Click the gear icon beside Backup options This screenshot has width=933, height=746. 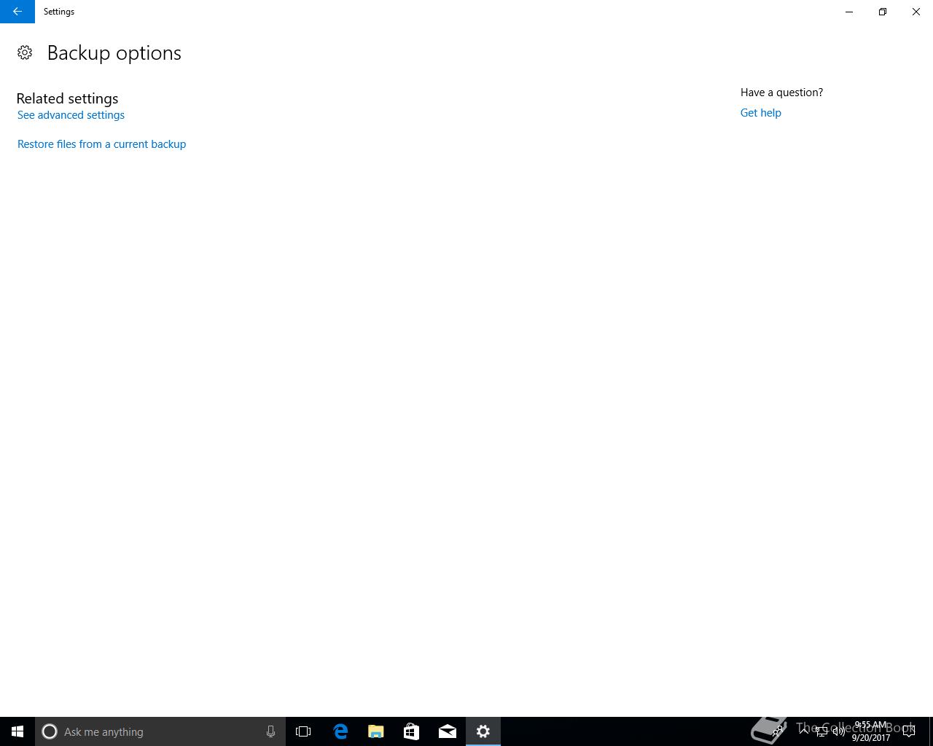point(25,52)
